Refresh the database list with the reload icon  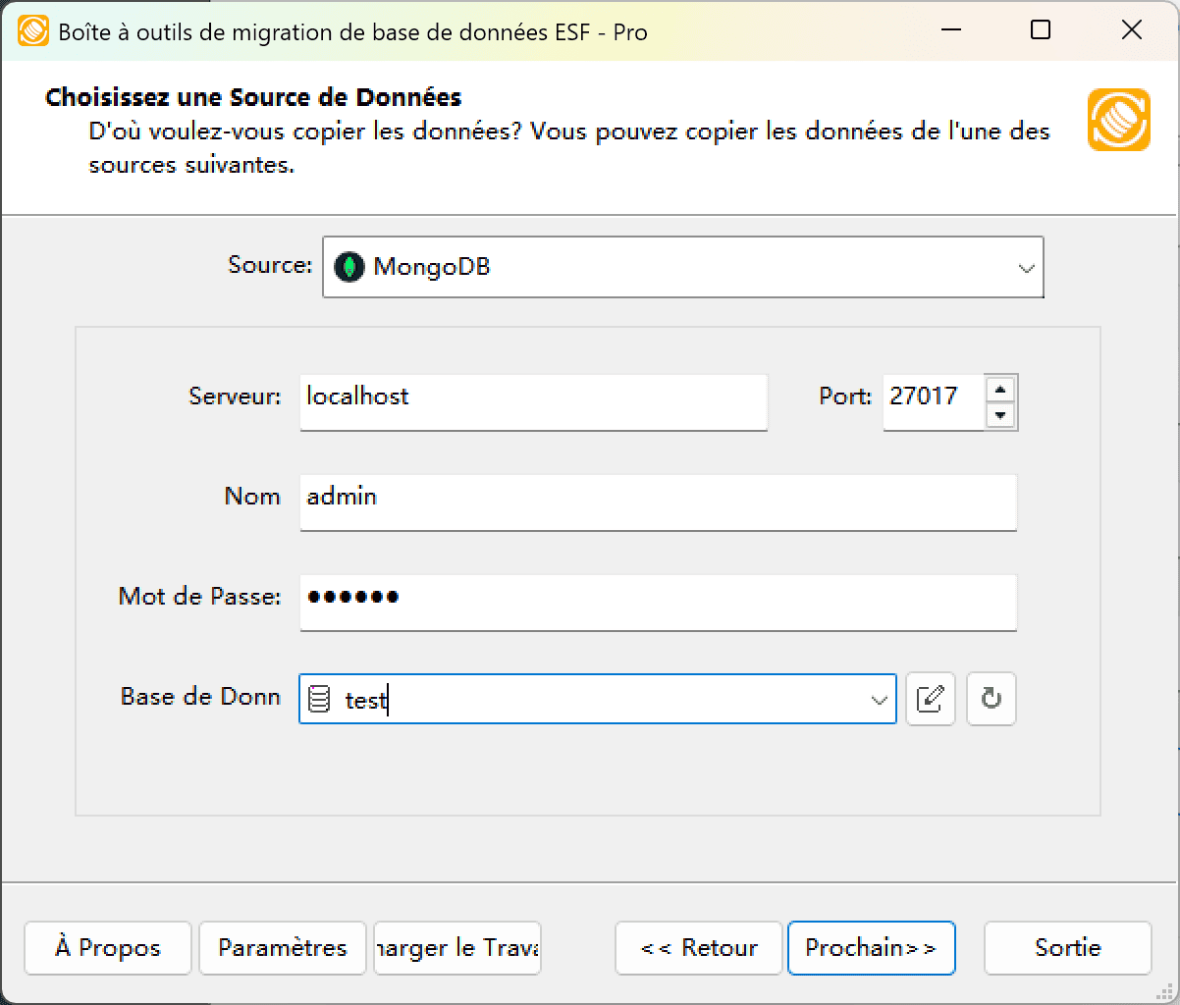[991, 699]
